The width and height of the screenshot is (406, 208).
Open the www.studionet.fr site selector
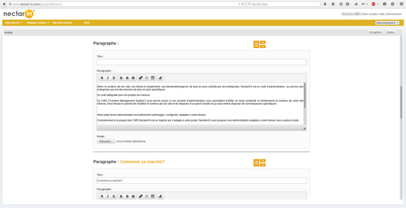(387, 23)
